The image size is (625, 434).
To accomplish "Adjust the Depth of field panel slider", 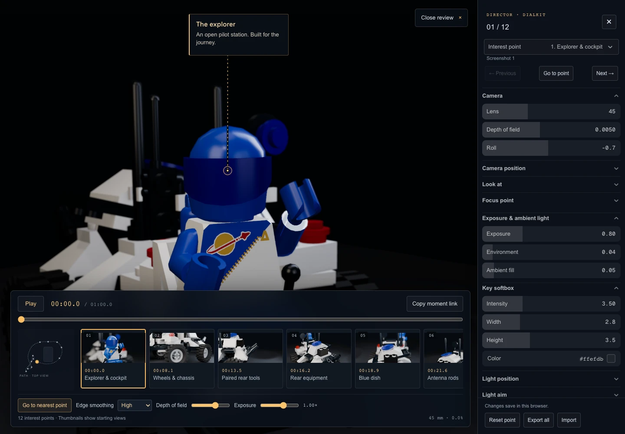I will 551,130.
